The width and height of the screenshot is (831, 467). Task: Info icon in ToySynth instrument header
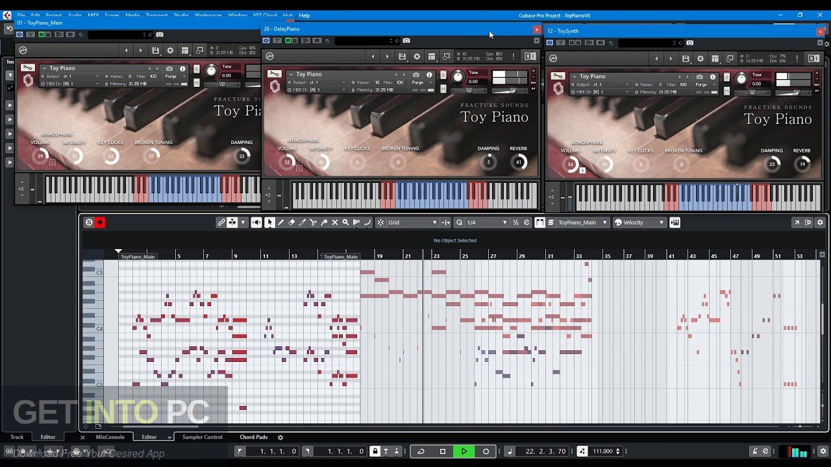[712, 77]
